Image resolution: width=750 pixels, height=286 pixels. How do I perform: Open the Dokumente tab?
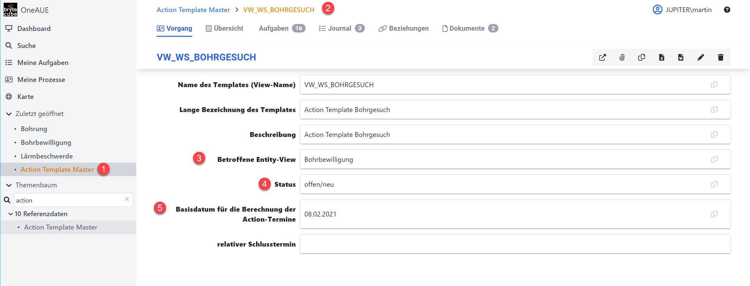(x=470, y=28)
